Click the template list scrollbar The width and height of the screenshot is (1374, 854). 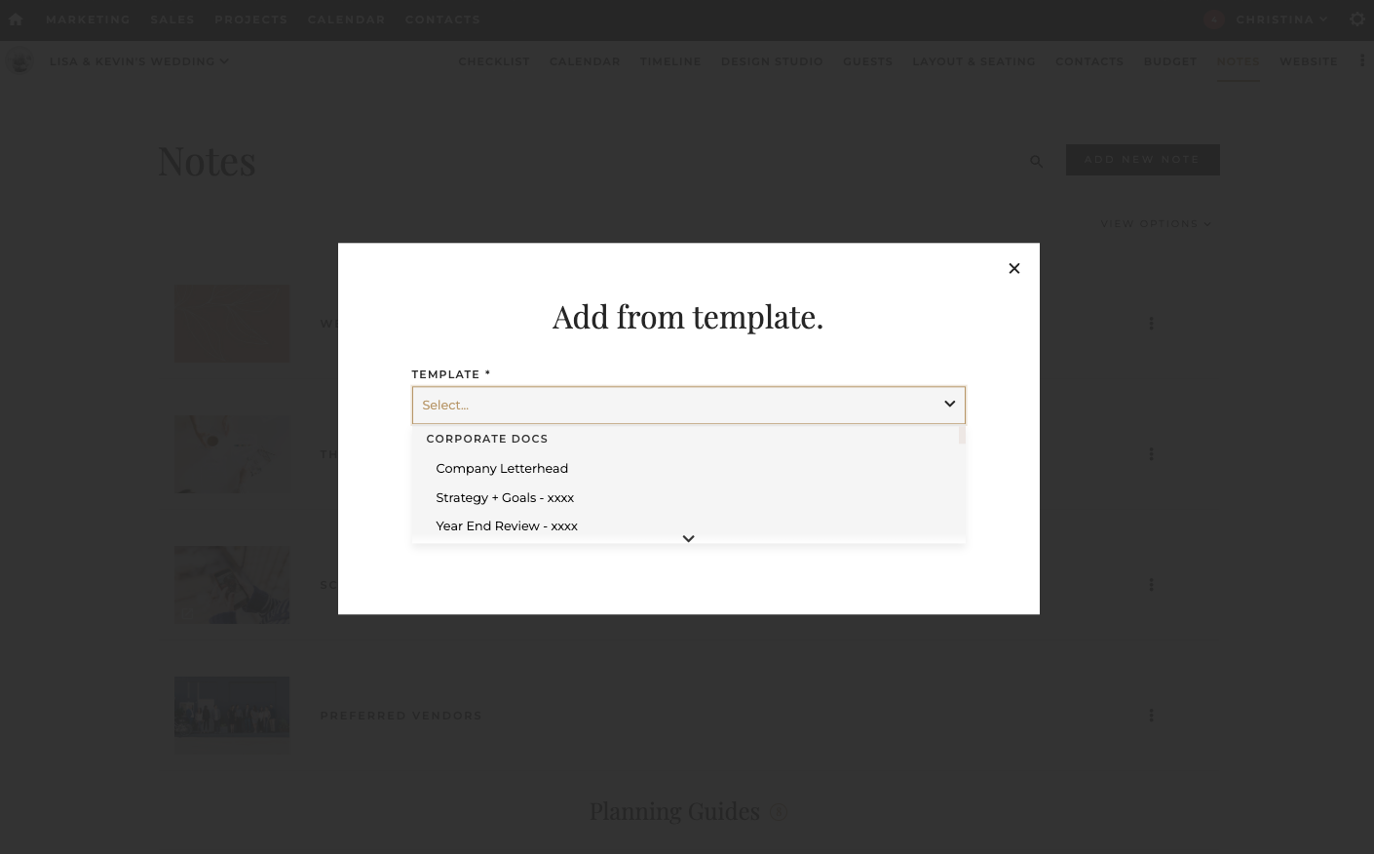tap(962, 436)
